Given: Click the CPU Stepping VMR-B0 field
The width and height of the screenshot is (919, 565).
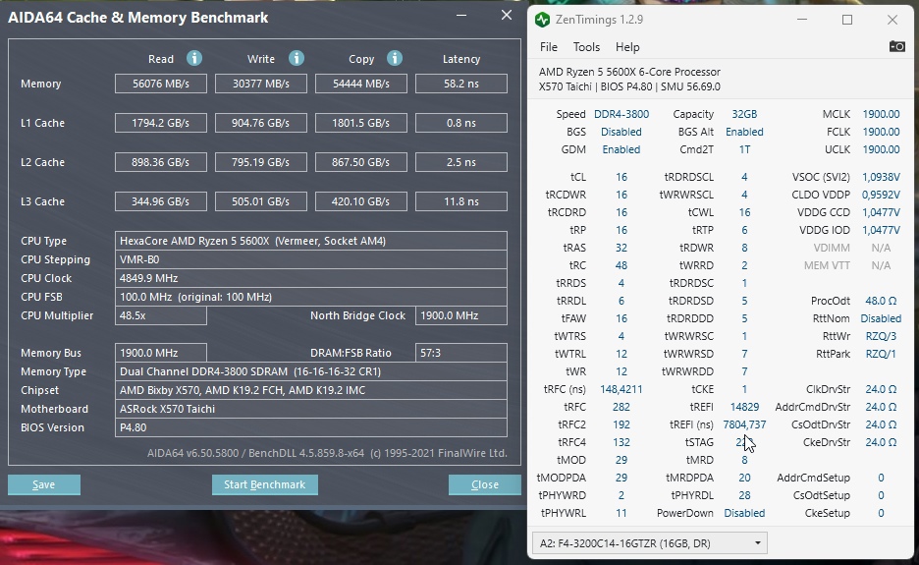Looking at the screenshot, I should point(311,259).
